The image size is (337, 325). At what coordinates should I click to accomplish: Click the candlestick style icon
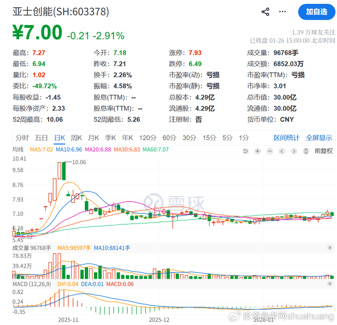[306, 151]
